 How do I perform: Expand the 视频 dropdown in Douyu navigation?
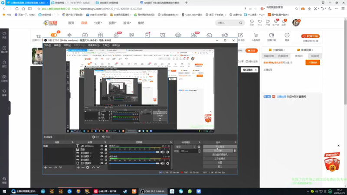coord(112,23)
